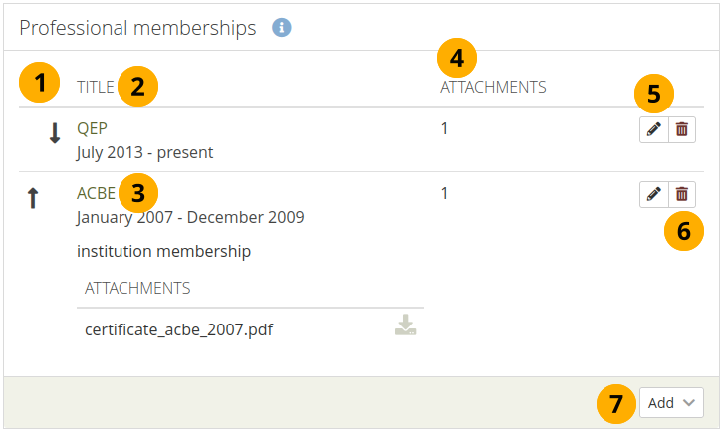Click the 'July 2013 - present' date
This screenshot has height=433, width=725.
(x=144, y=153)
